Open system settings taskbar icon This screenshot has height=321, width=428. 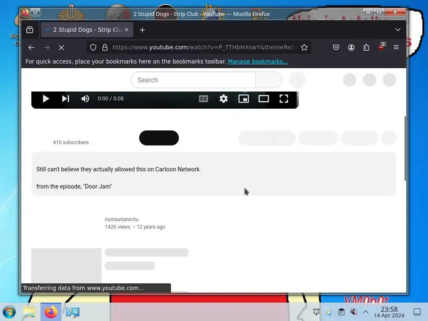pos(73,312)
